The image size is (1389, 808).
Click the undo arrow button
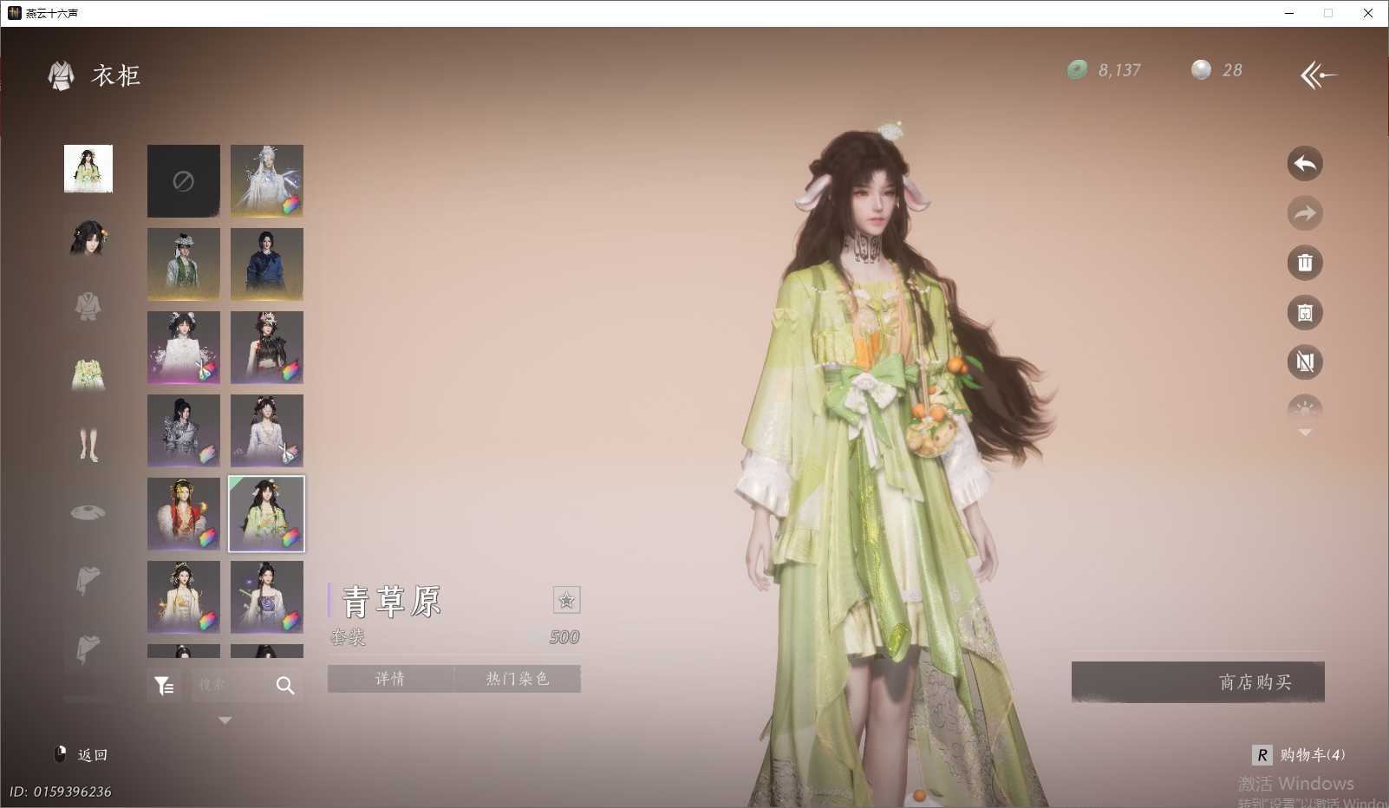tap(1305, 163)
